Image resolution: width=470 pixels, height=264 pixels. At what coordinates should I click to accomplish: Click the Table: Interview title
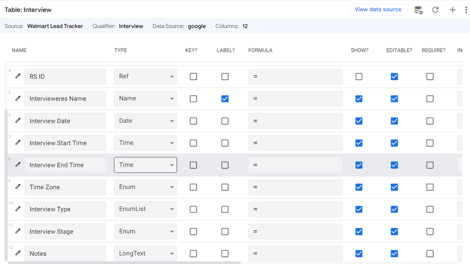coord(28,9)
